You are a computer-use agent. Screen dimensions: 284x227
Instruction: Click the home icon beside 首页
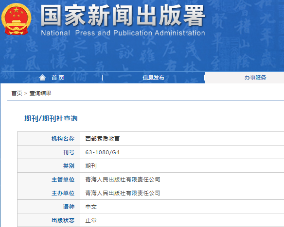[43, 78]
